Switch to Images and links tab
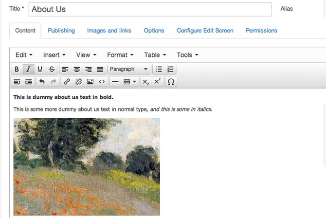Viewport: 326px width, 218px height. pos(109,31)
